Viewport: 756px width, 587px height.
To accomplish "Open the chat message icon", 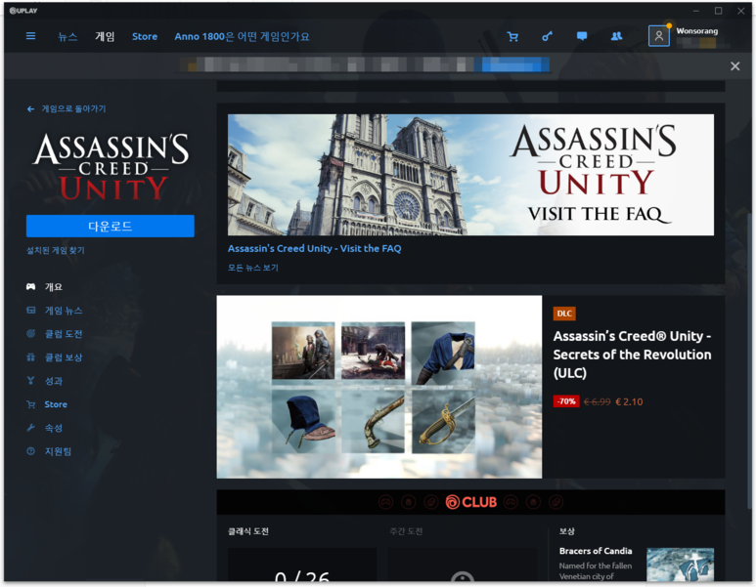I will (x=582, y=36).
